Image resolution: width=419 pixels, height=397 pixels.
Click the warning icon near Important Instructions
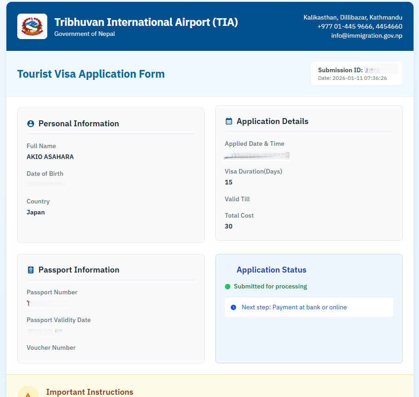[28, 393]
